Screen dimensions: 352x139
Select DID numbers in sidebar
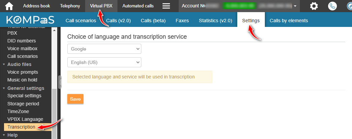pyautogui.click(x=22, y=41)
